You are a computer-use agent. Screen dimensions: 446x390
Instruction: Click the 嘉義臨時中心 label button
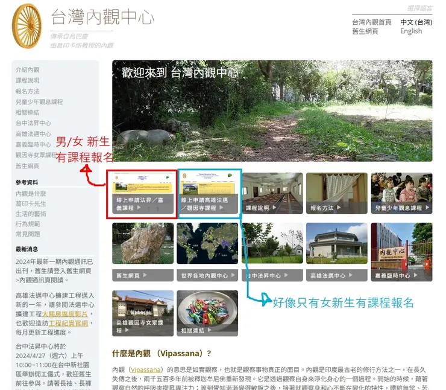point(401,275)
